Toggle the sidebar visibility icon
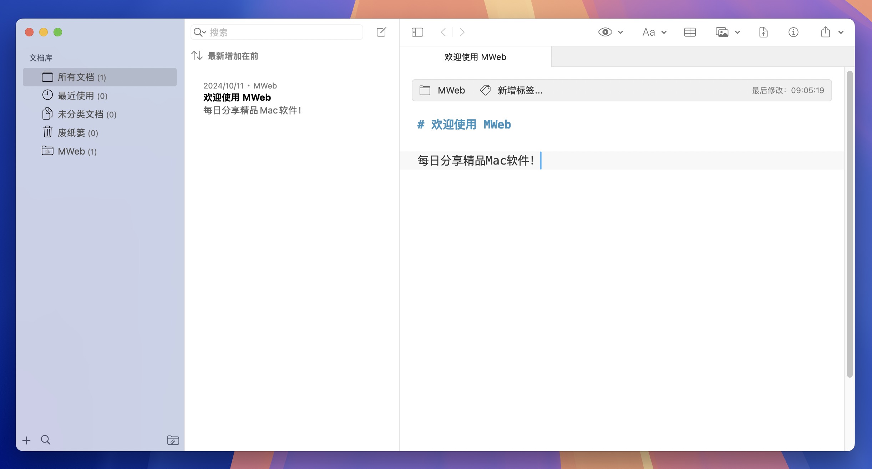Screen dimensions: 872x469 (x=417, y=32)
